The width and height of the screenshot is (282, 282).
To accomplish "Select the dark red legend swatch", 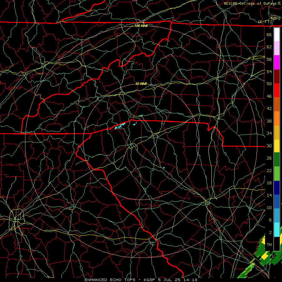I will point(277,76).
